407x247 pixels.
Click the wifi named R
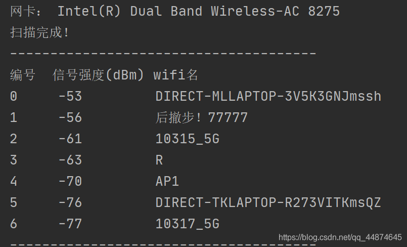point(159,160)
